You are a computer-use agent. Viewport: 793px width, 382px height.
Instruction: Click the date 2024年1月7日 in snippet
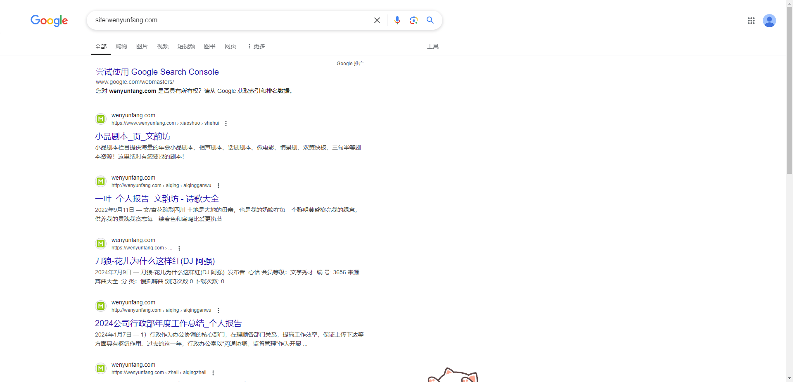tap(113, 335)
